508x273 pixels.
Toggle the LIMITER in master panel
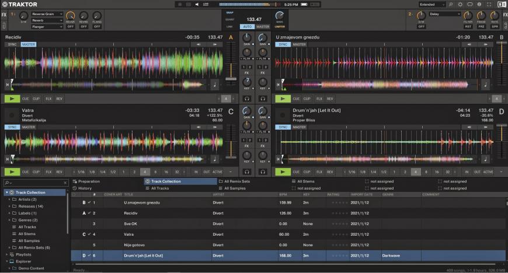coord(280,27)
